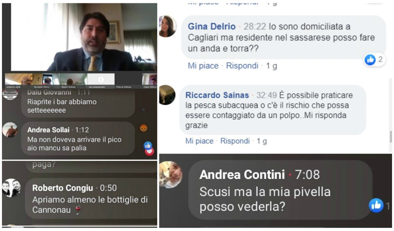The image size is (394, 231).
Task: Click the comments scrollbar on the right edge
Action: [x=391, y=137]
